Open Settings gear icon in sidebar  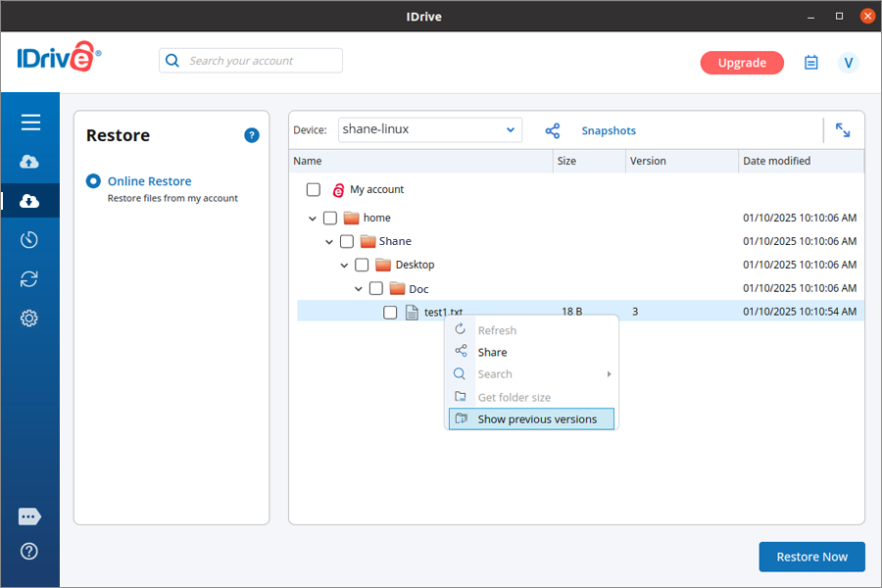[29, 318]
